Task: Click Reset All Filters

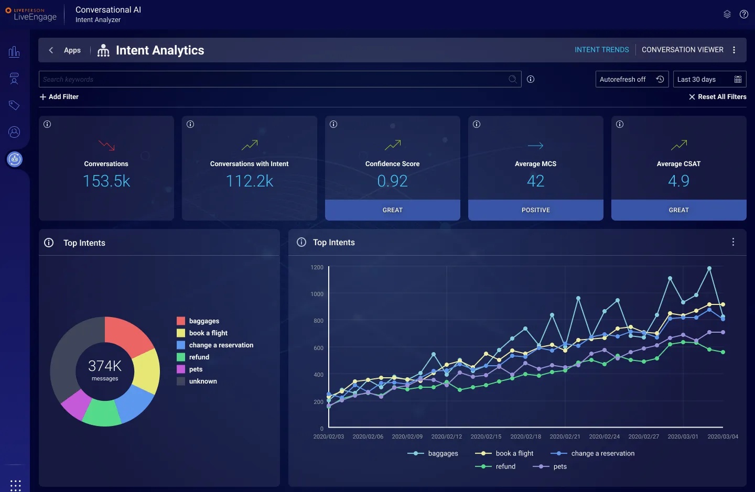Action: click(x=717, y=97)
